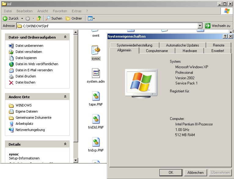This screenshot has height=179, width=234.
Task: Open the Ansicht menu
Action: tap(43, 11)
